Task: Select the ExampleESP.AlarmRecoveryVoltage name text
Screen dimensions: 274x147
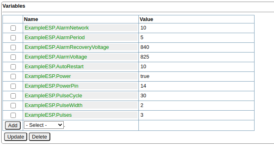Action: point(67,47)
